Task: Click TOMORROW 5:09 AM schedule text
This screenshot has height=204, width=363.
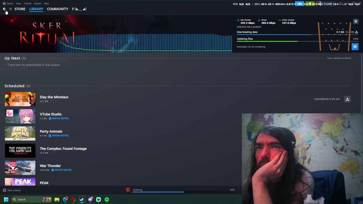Action: click(327, 99)
